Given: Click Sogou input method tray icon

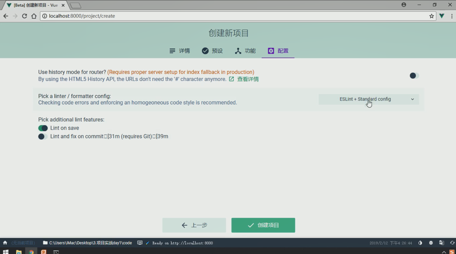Looking at the screenshot, I should click(452, 252).
